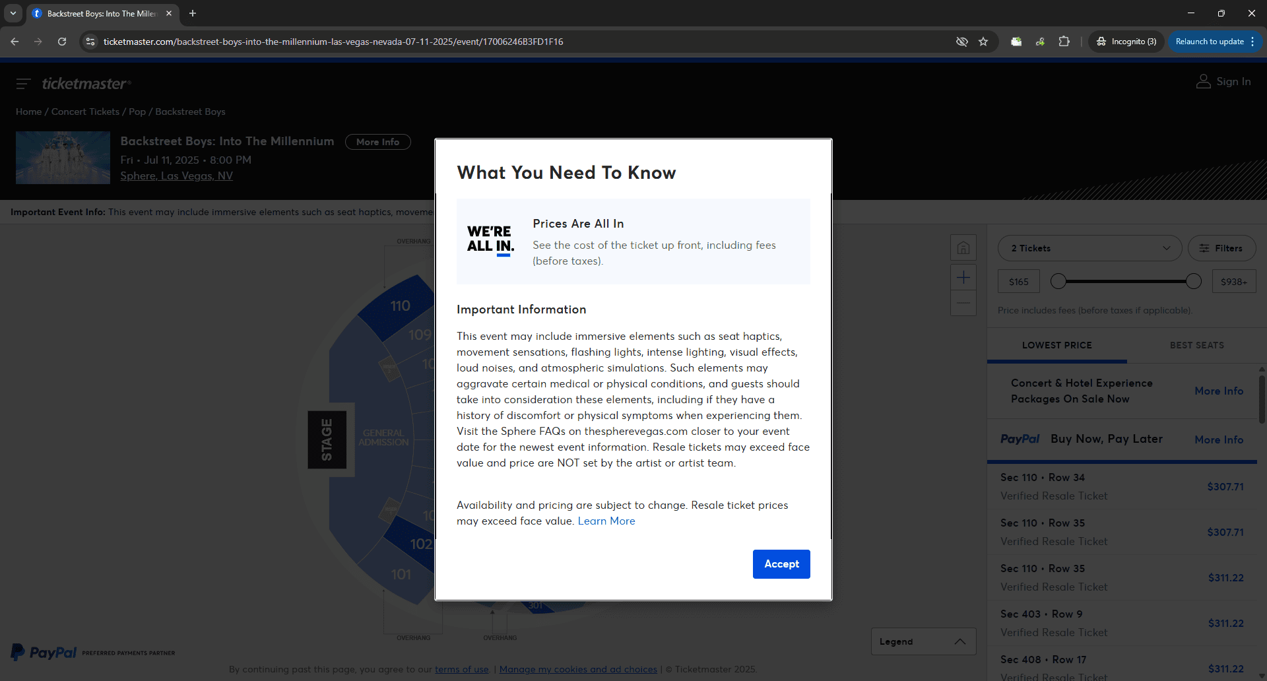
Task: Click the map home reset icon
Action: tap(963, 248)
